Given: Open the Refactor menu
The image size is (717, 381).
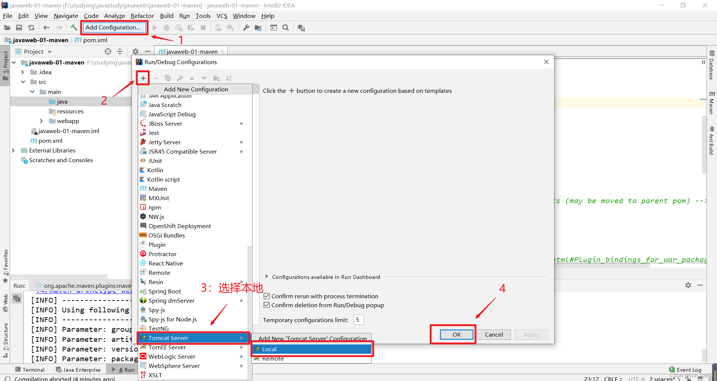Looking at the screenshot, I should (142, 16).
